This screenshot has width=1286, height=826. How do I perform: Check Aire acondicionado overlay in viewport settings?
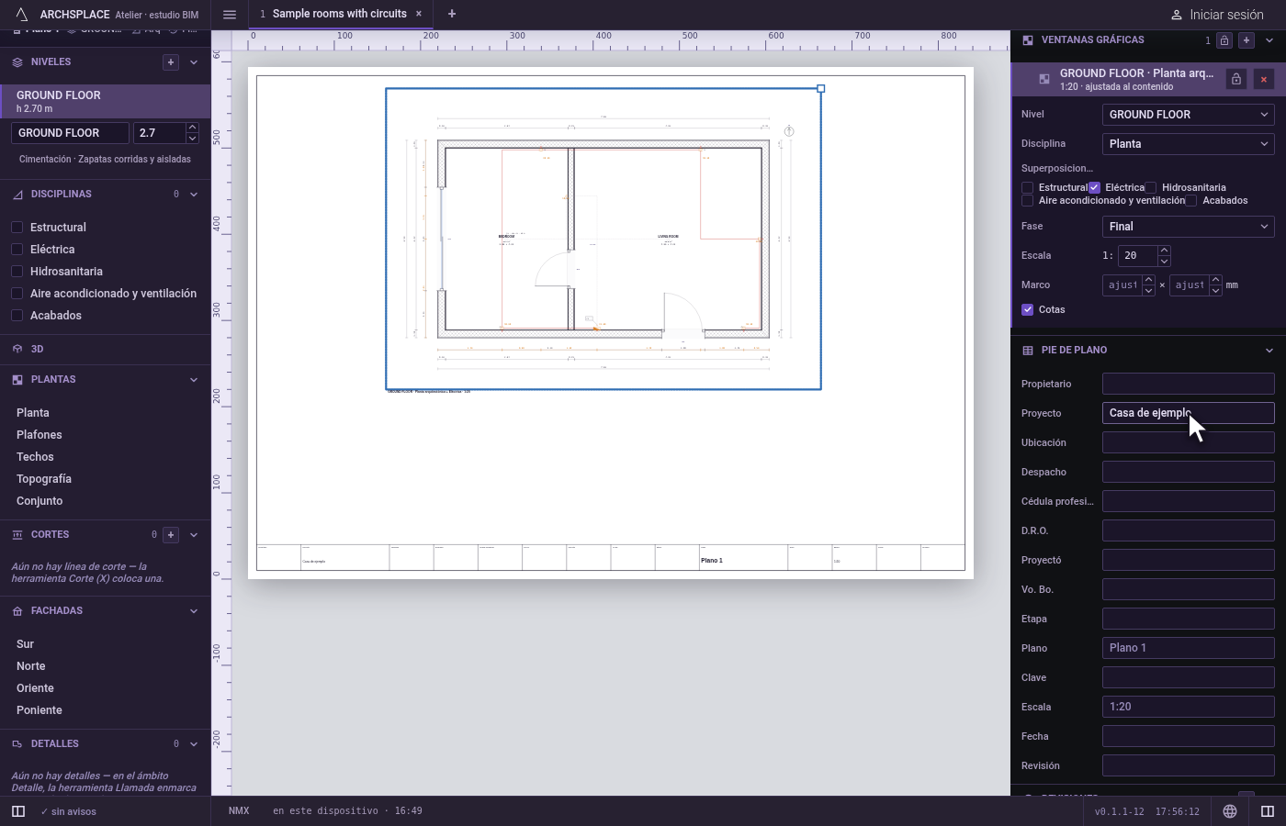1028,201
